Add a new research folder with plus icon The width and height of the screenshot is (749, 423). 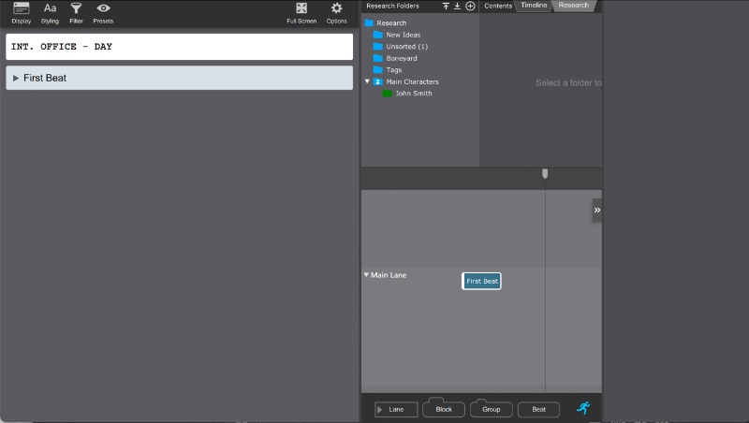pyautogui.click(x=470, y=6)
